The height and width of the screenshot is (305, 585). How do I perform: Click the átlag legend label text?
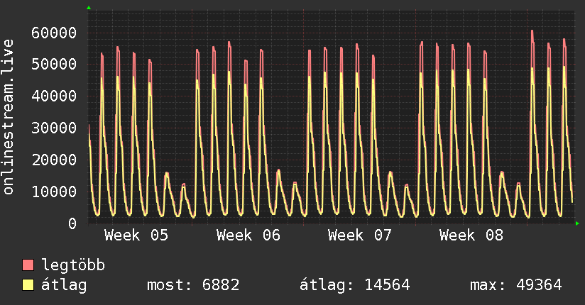point(64,285)
